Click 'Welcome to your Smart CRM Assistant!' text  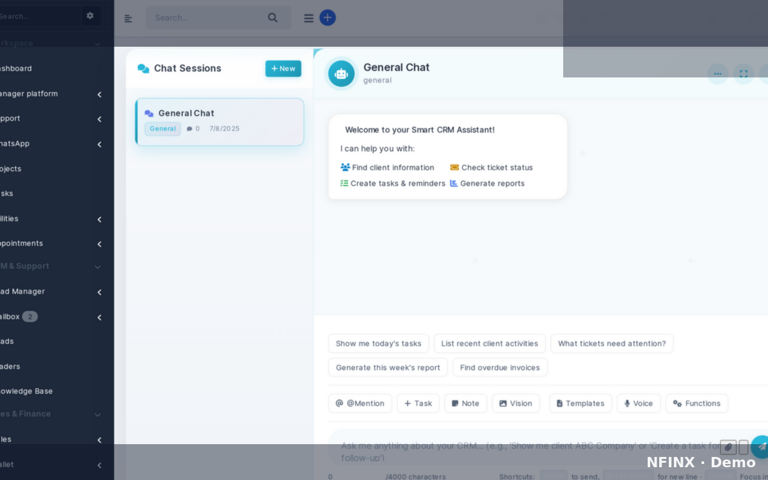point(420,129)
